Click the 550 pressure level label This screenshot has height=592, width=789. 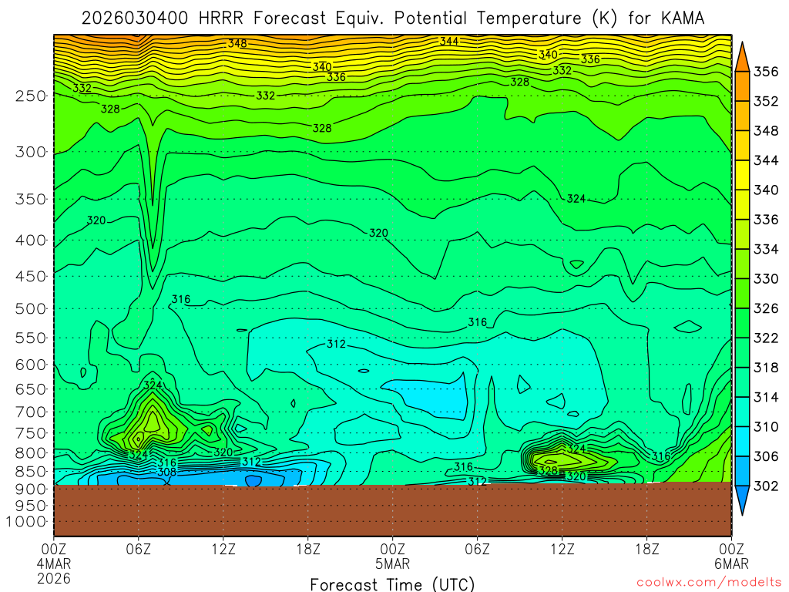[31, 338]
